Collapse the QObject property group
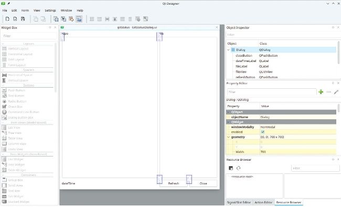This screenshot has width=341, height=207. [x=228, y=112]
